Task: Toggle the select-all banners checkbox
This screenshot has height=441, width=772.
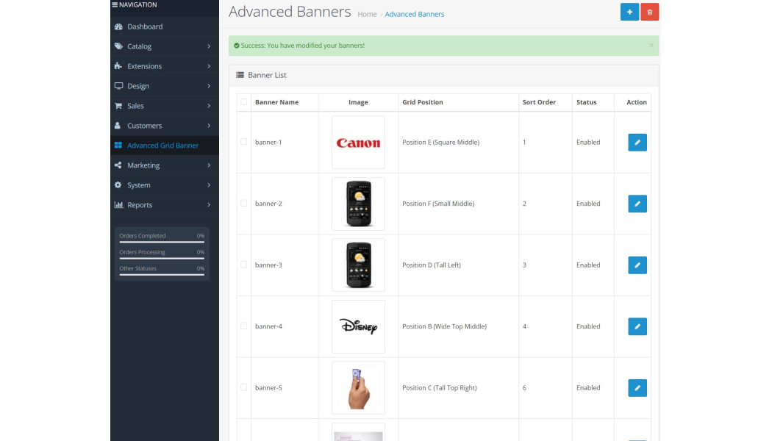Action: (243, 102)
